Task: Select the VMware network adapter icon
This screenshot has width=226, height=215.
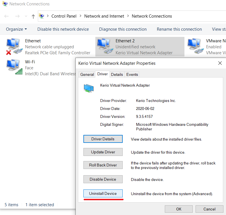Action: click(196, 46)
